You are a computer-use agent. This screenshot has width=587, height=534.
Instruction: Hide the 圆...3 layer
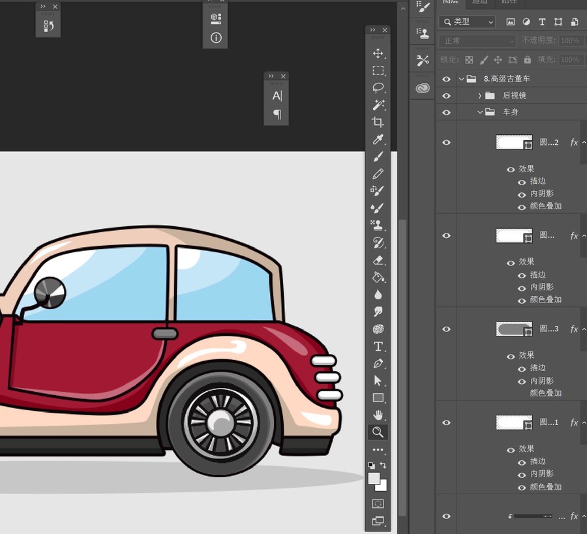[x=446, y=329]
